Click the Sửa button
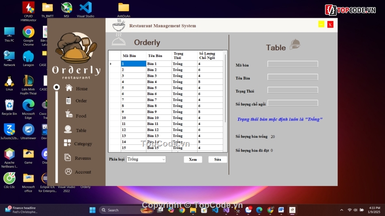The width and height of the screenshot is (385, 216). (x=218, y=159)
